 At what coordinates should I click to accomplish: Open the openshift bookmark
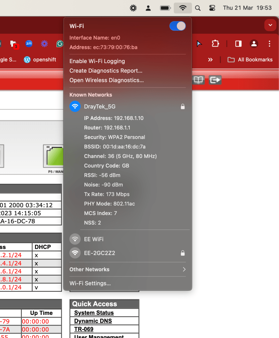(40, 60)
